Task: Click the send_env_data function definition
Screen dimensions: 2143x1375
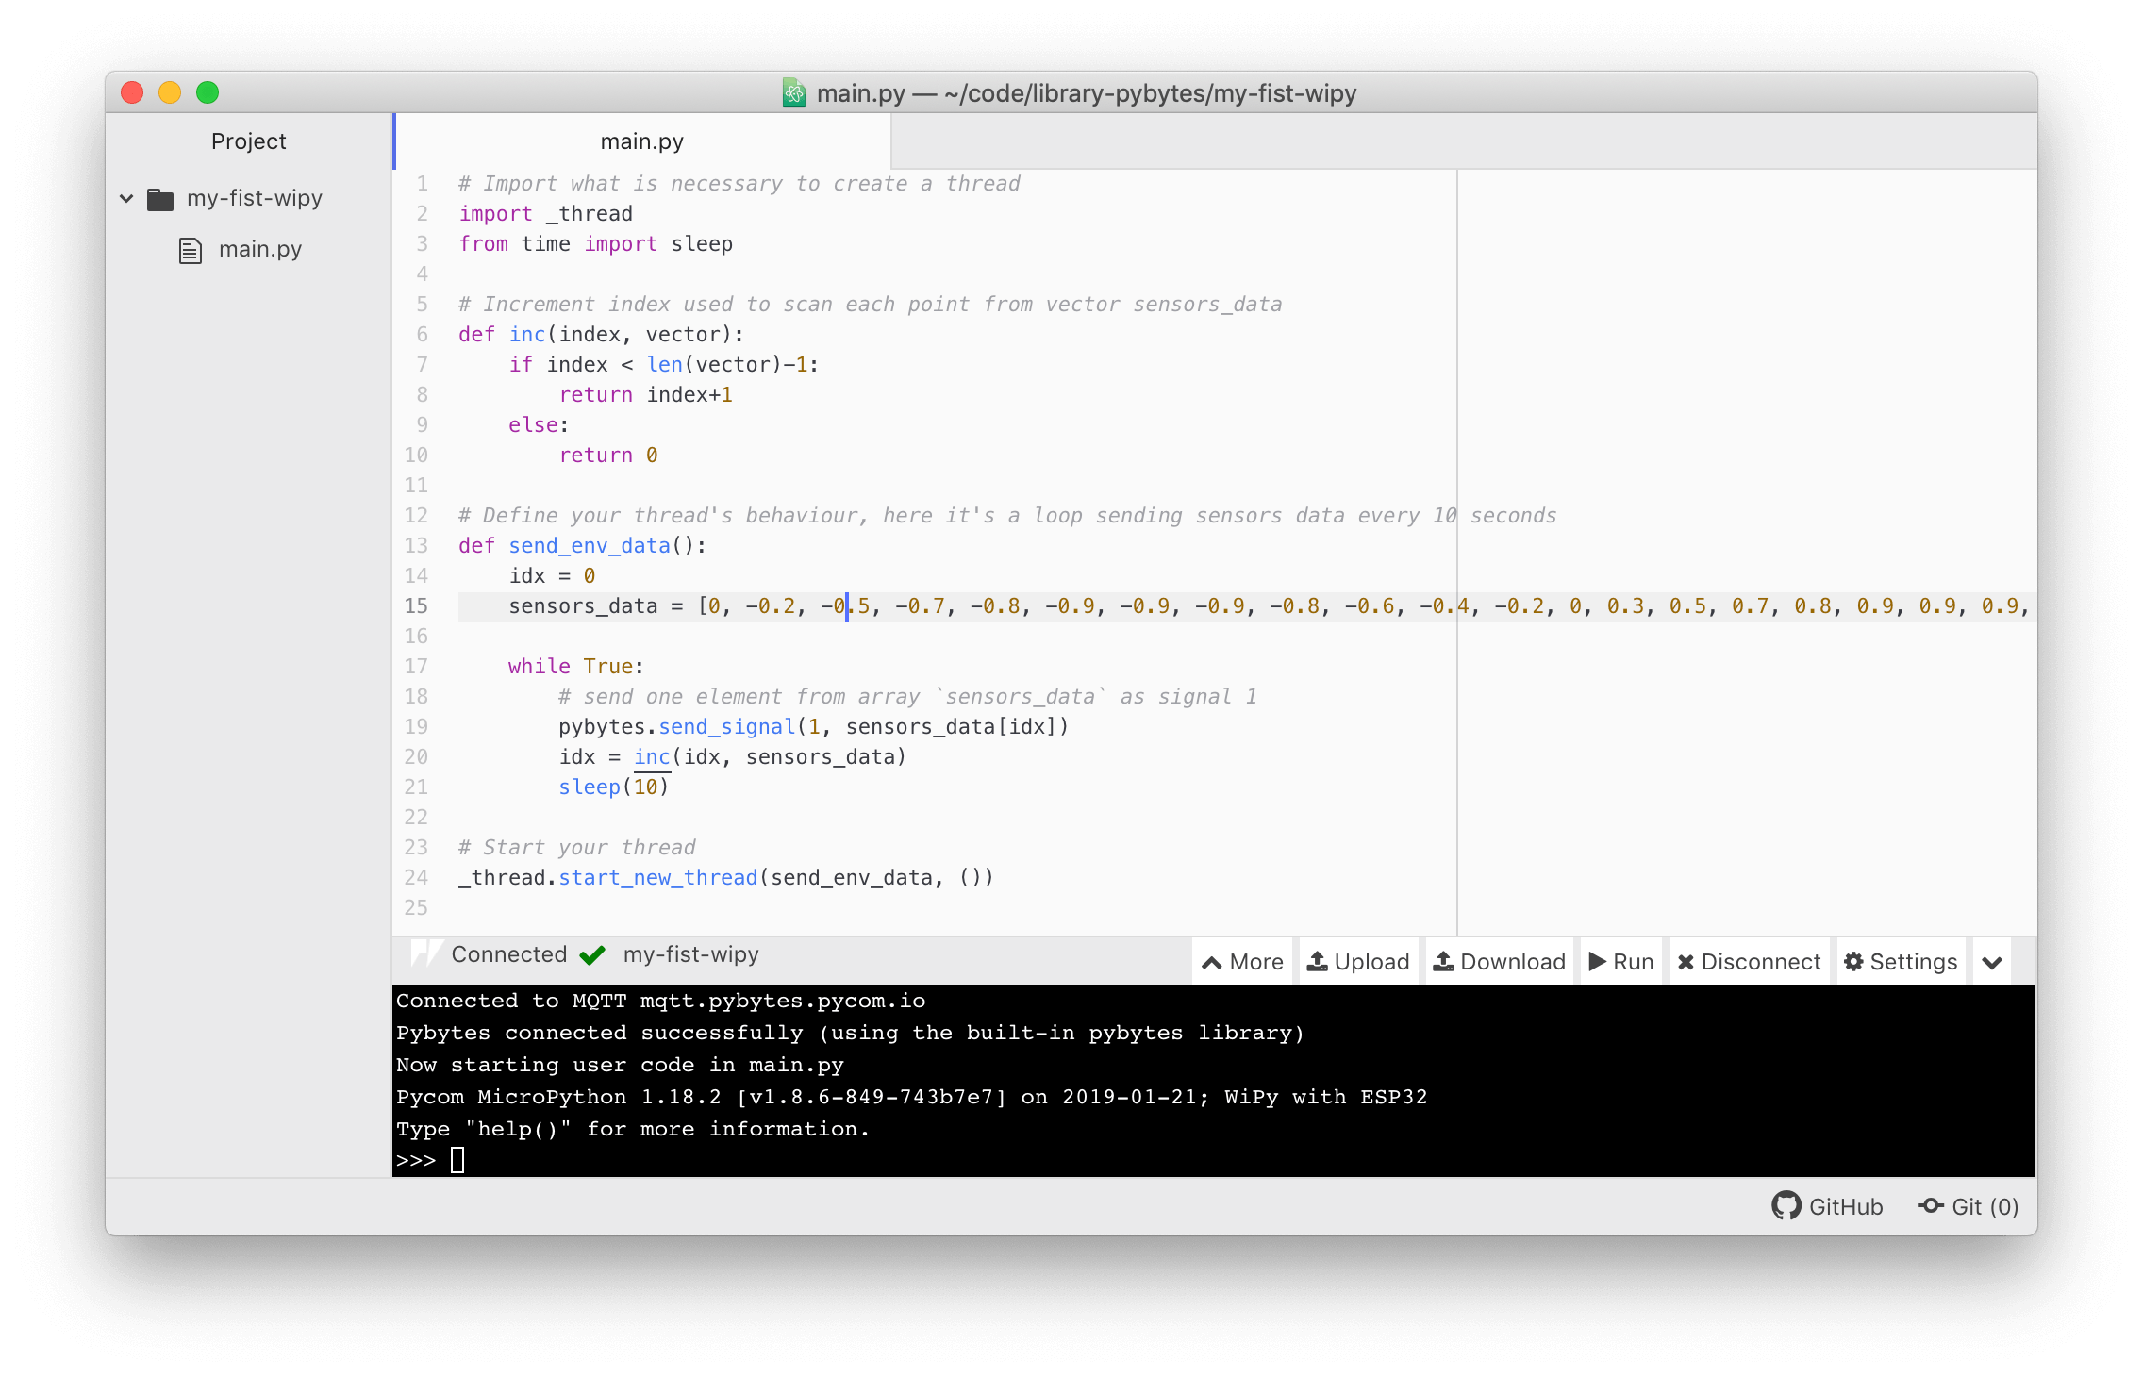Action: click(590, 545)
